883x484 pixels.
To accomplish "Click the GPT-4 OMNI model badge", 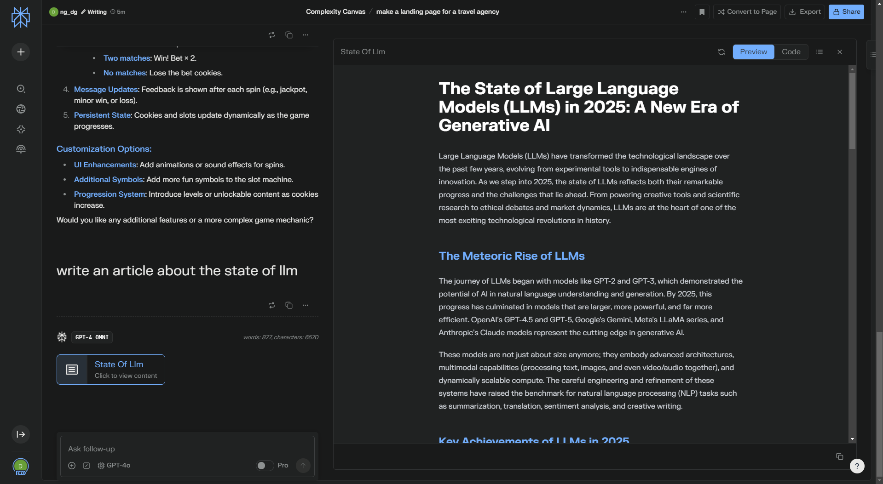I will 92,337.
